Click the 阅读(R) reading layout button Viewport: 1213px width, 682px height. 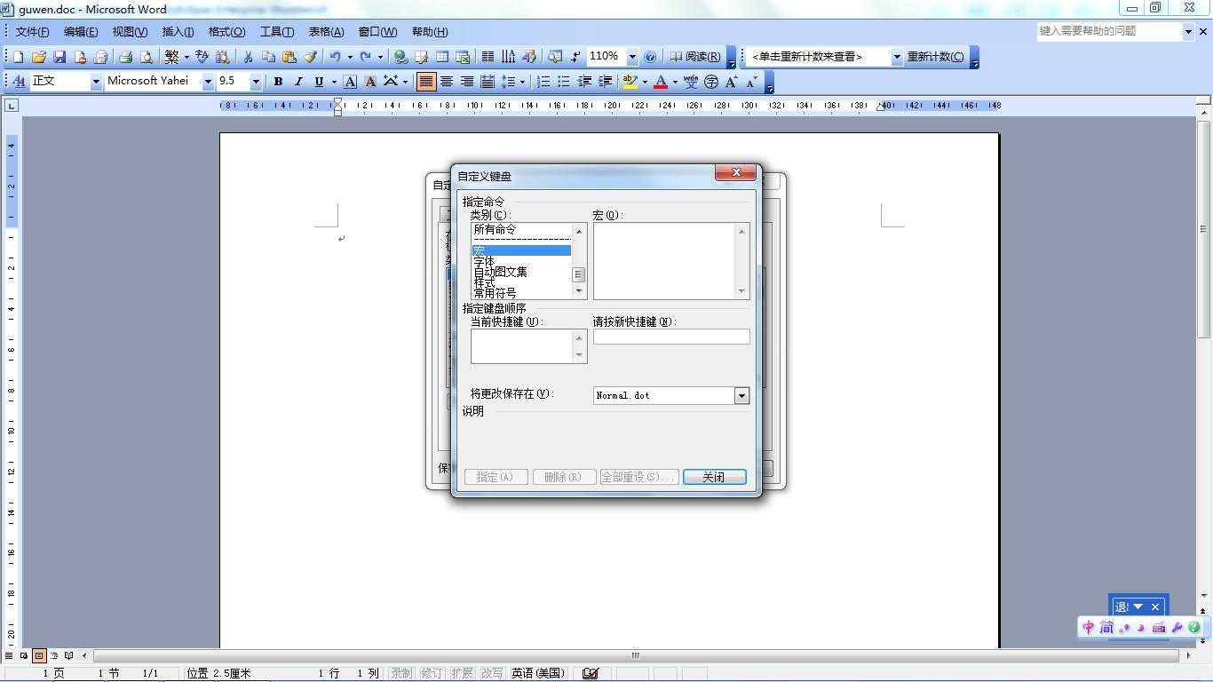click(696, 57)
